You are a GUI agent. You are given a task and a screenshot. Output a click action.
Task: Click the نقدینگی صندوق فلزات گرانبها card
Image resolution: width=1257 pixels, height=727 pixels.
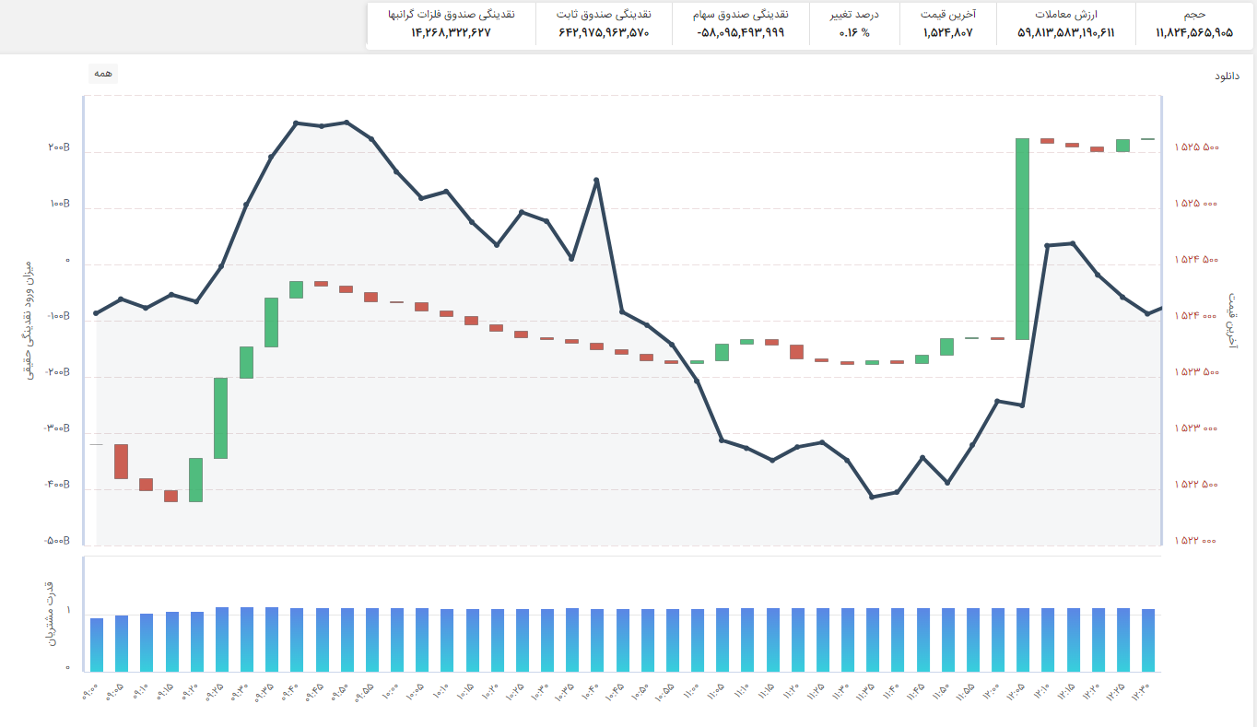pos(451,24)
